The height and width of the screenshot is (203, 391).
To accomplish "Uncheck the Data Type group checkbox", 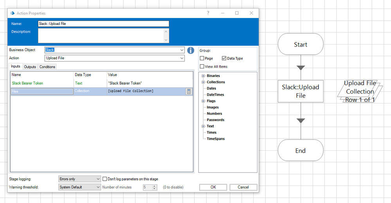I will coord(224,58).
